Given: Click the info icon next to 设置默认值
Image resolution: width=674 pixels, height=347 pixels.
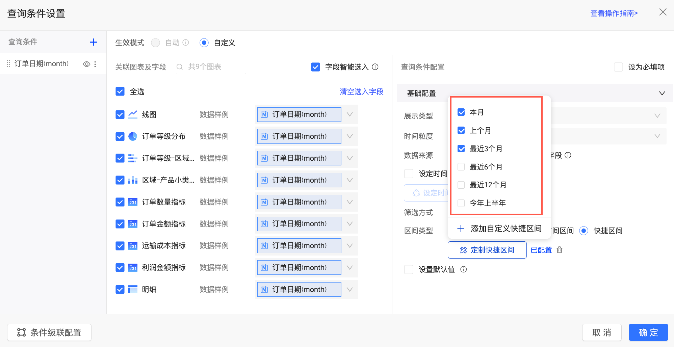Looking at the screenshot, I should coord(464,269).
